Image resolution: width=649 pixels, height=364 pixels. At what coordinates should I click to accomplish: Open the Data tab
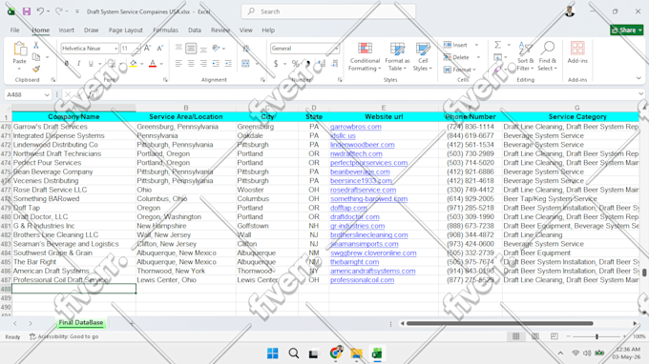point(195,30)
